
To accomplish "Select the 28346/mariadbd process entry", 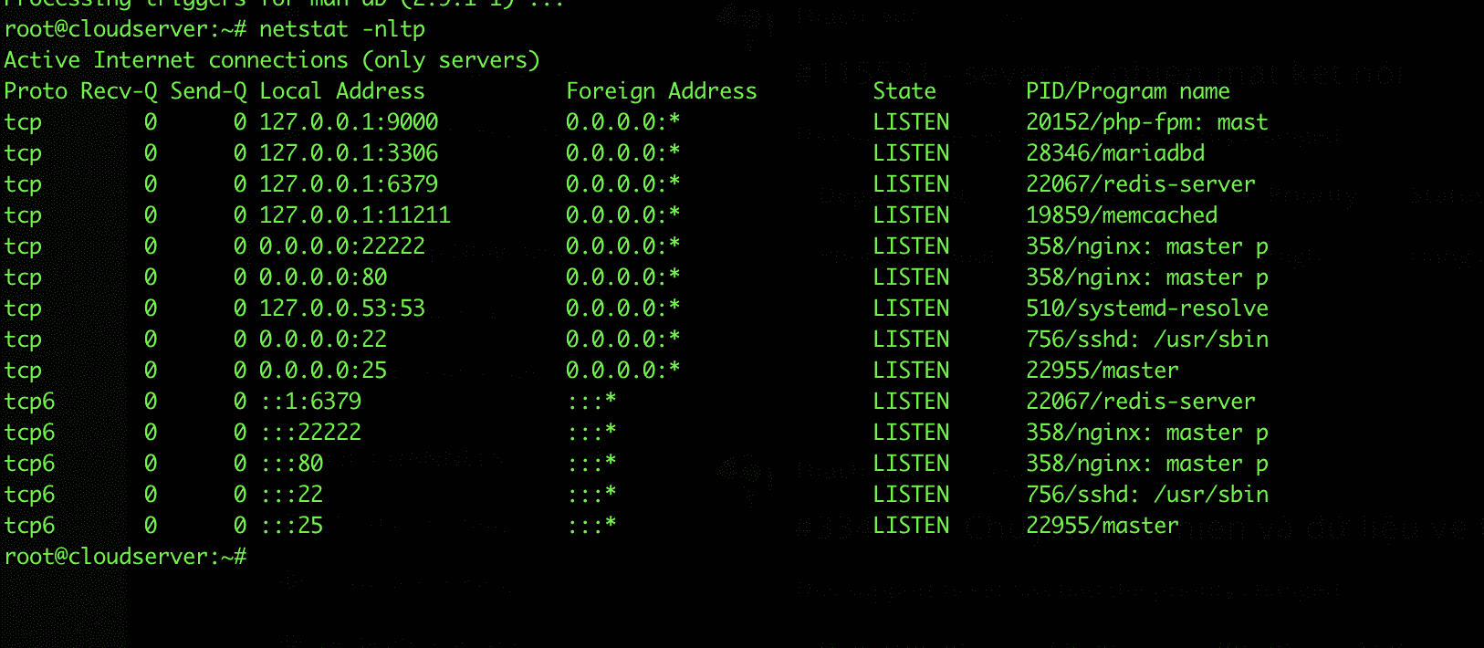I will pos(1114,153).
